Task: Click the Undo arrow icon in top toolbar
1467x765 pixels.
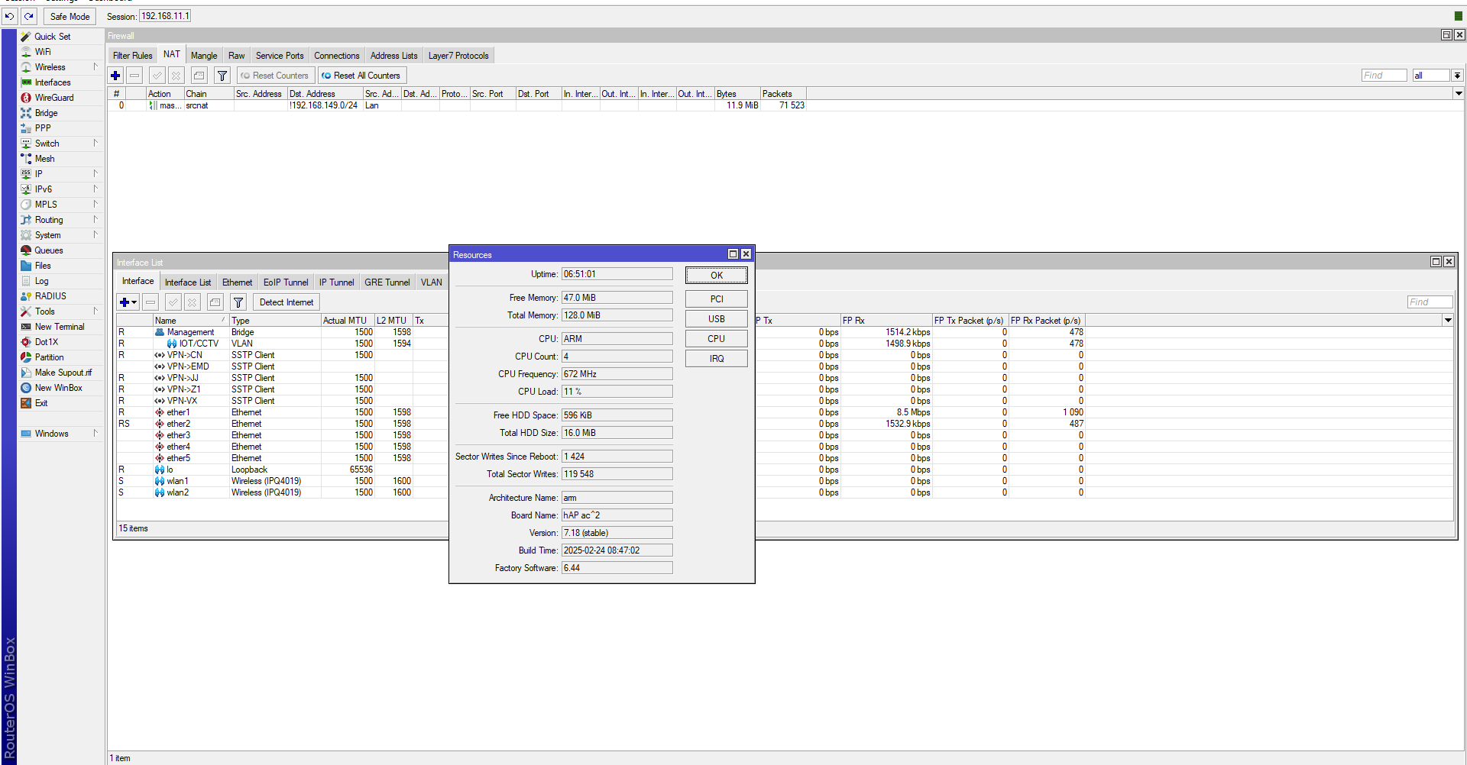Action: (x=10, y=16)
